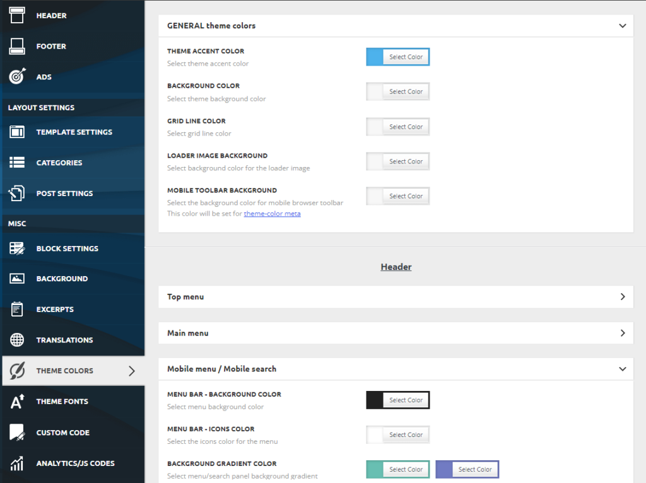Open TRANSLATIONS settings
Screen dimensions: 646x483
point(73,340)
